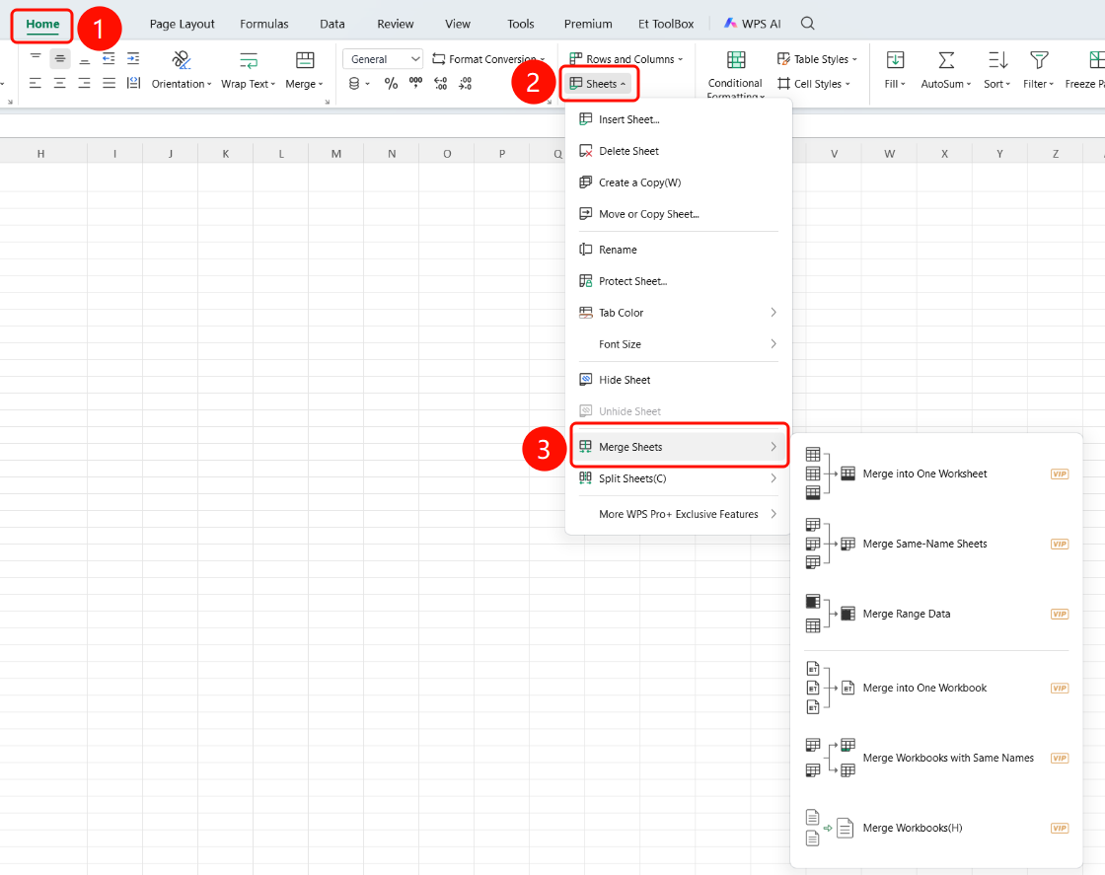Image resolution: width=1105 pixels, height=875 pixels.
Task: Open the General number format dropdown
Action: pyautogui.click(x=383, y=59)
